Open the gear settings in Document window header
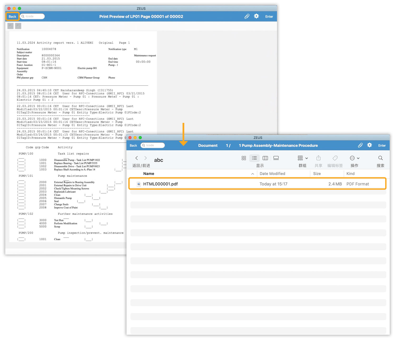The height and width of the screenshot is (340, 395). point(369,145)
